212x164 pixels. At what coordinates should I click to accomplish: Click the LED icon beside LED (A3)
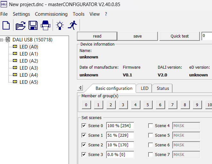pos(15,68)
